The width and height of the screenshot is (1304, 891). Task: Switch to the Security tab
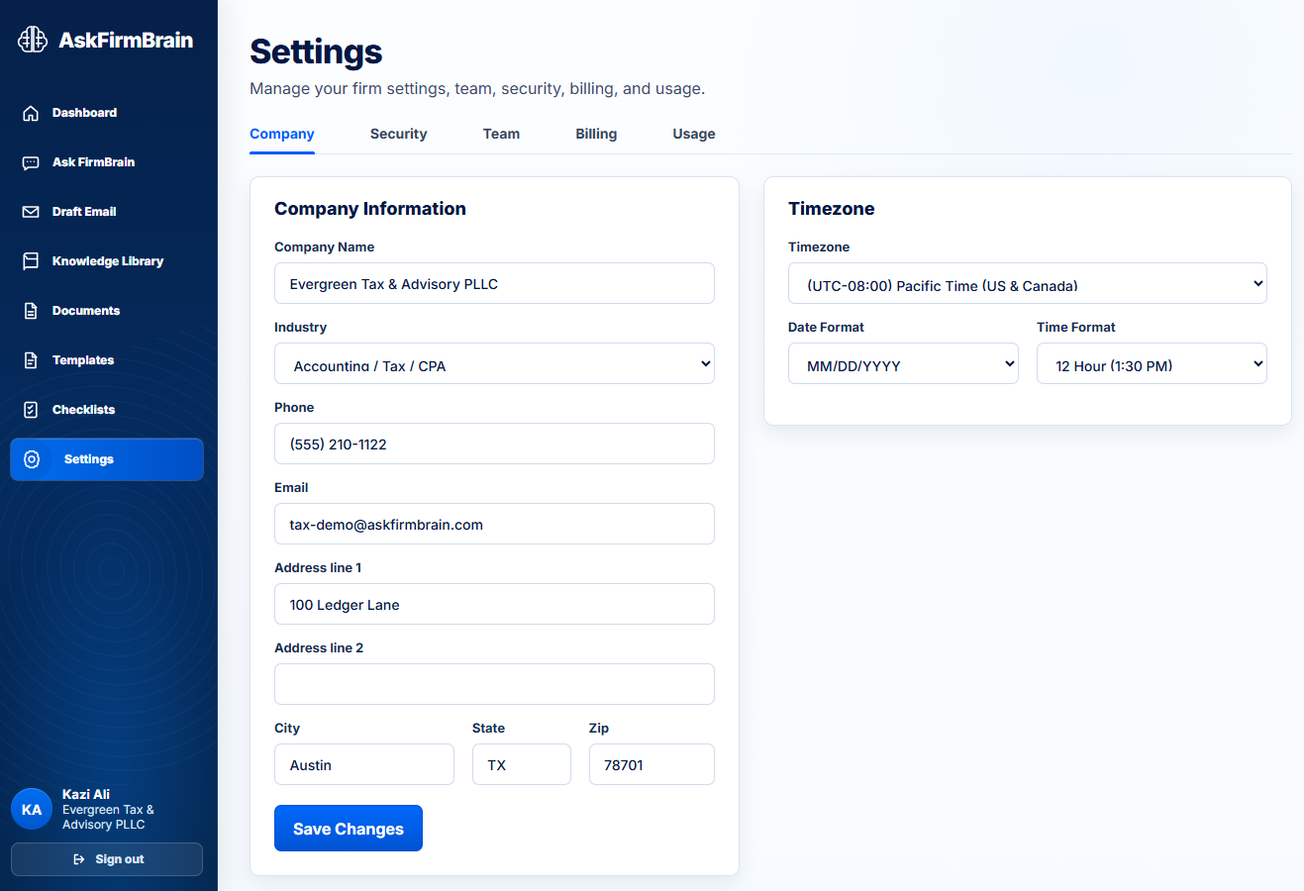pyautogui.click(x=399, y=134)
